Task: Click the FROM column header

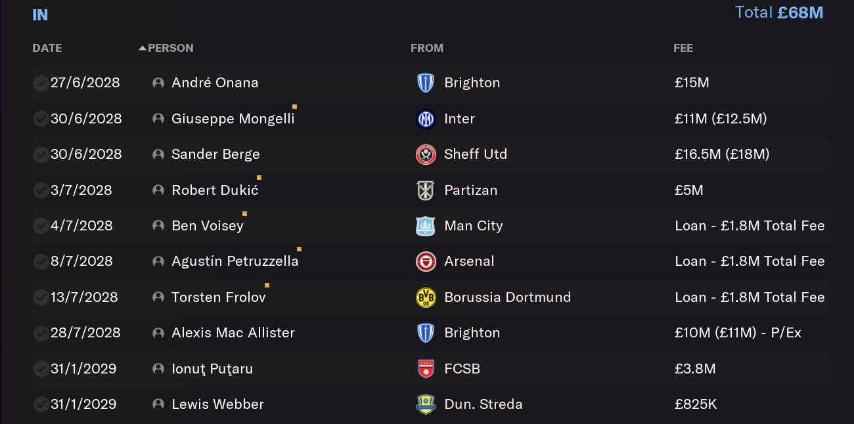Action: click(x=427, y=48)
